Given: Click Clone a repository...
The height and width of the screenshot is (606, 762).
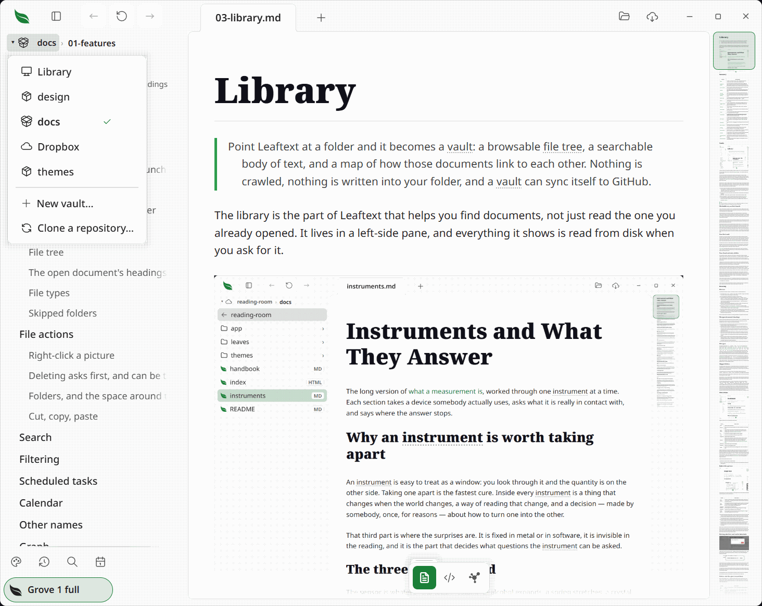Looking at the screenshot, I should click(77, 228).
